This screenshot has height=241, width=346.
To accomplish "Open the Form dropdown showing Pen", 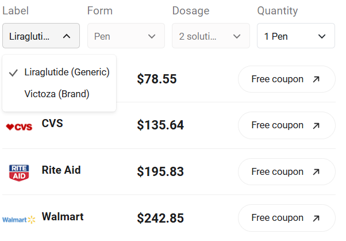I will point(125,36).
